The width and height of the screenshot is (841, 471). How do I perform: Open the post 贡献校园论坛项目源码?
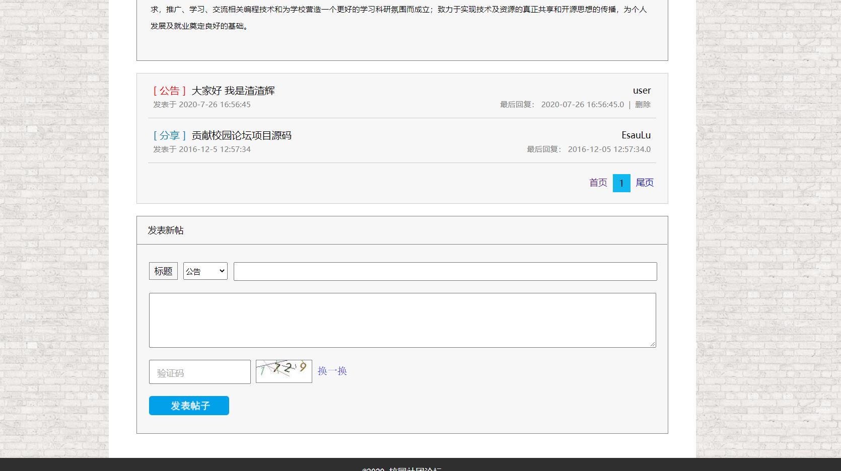click(x=241, y=135)
